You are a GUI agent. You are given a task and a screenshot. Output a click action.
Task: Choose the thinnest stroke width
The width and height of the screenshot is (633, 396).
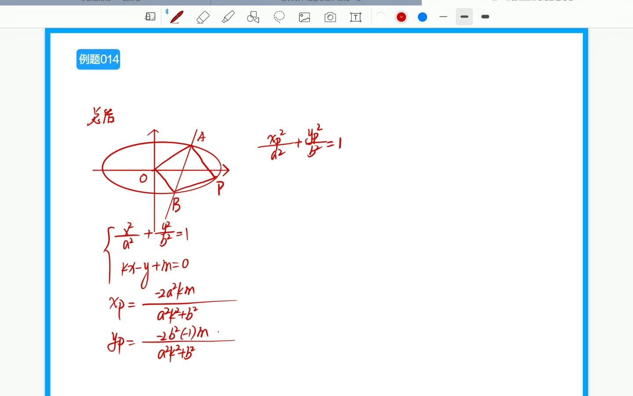(x=443, y=17)
